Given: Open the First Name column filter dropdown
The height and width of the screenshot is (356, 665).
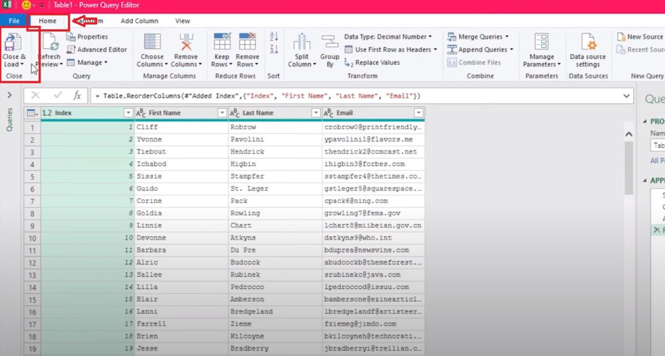Looking at the screenshot, I should 222,113.
